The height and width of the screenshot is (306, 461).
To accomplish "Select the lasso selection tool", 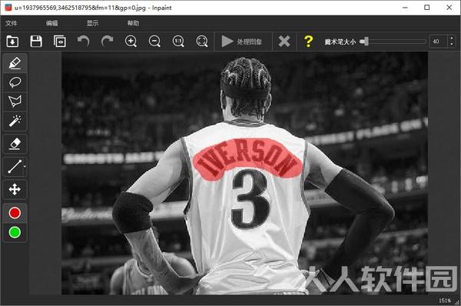I will (15, 82).
